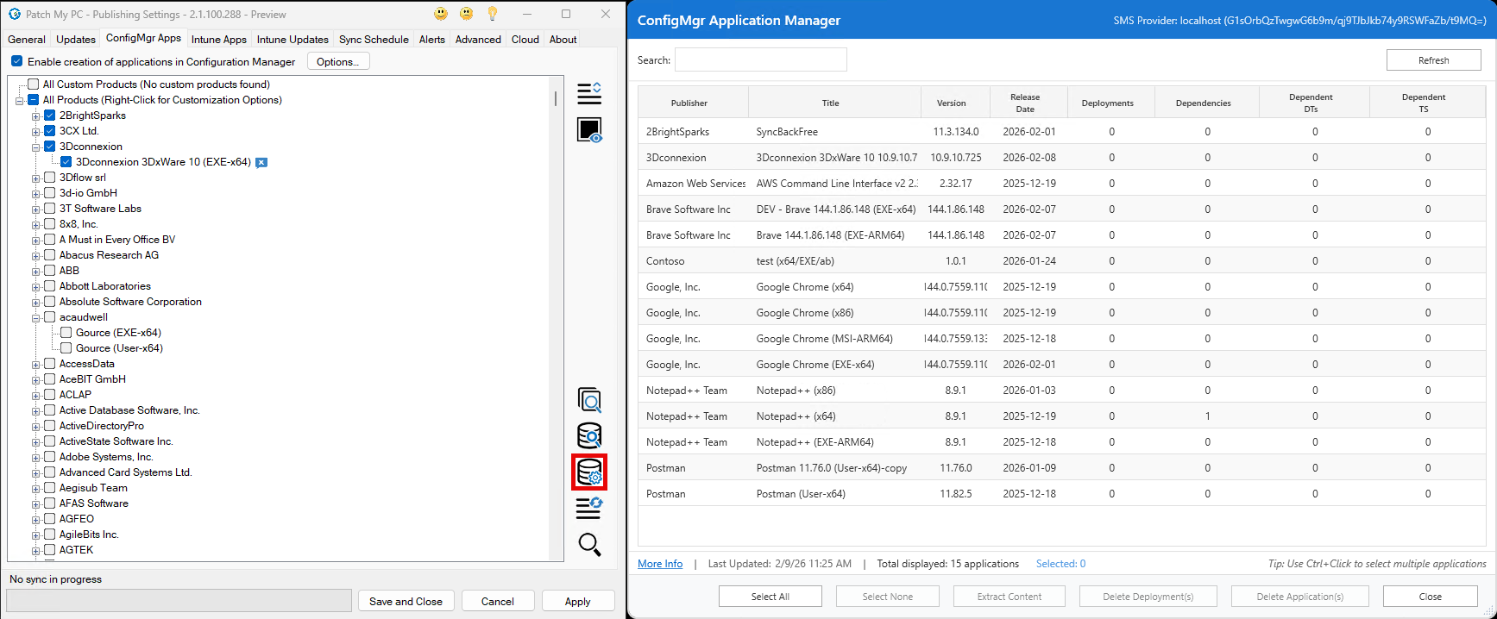
Task: Select the AWS Command Line Interface row
Action: click(1062, 184)
